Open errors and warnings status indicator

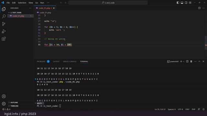6,109
